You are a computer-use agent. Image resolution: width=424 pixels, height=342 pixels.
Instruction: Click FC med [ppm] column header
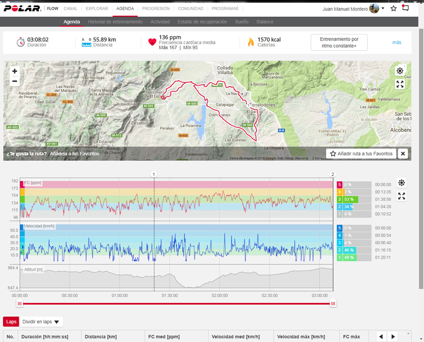[164, 337]
